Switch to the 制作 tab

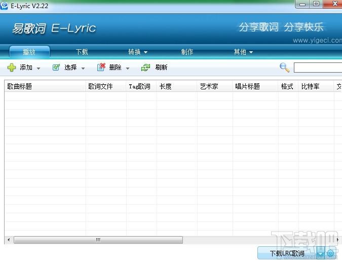(x=187, y=52)
